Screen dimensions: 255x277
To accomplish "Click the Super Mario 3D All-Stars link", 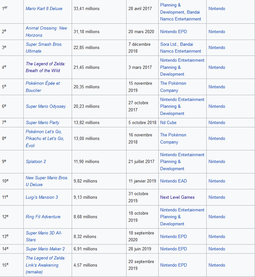I will pos(44,236).
